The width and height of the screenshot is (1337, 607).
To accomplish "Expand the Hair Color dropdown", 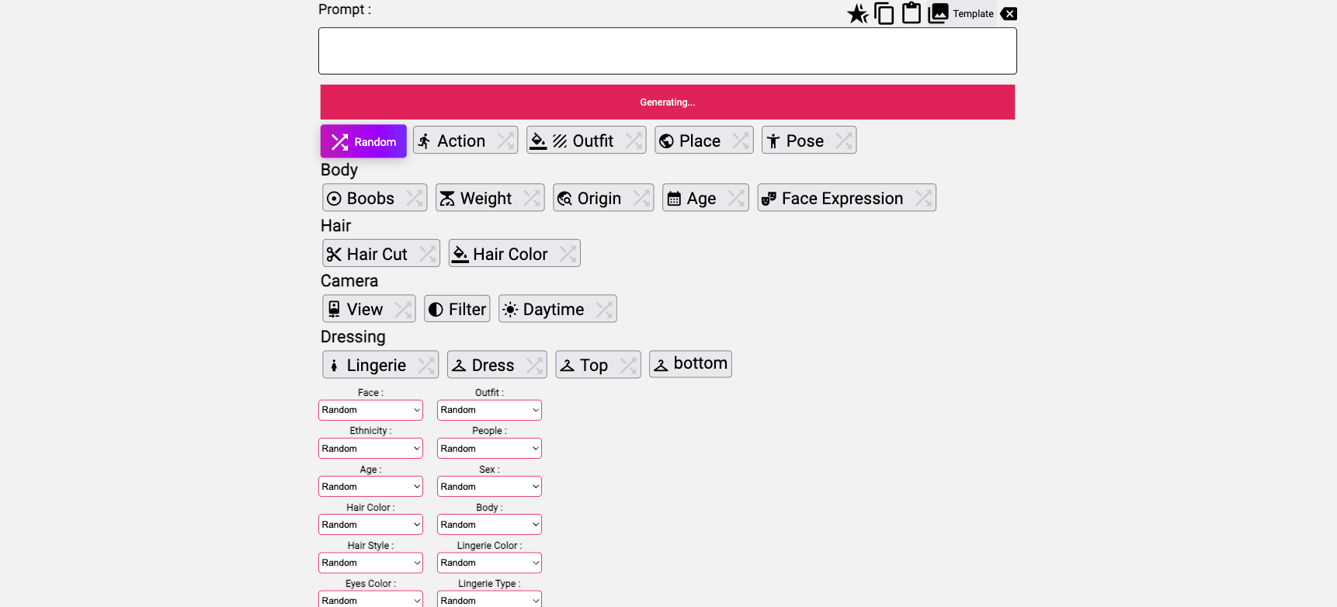I will (x=370, y=525).
